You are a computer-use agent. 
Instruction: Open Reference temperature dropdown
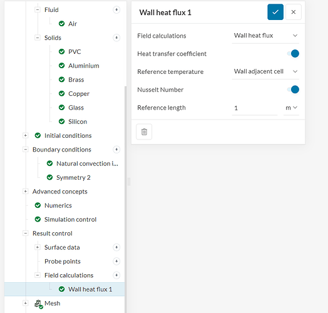click(x=265, y=71)
